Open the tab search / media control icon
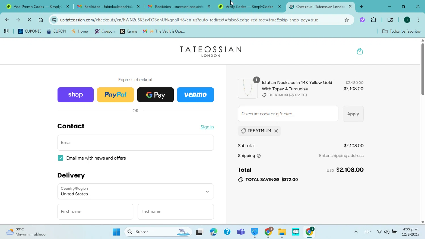The height and width of the screenshot is (239, 425). click(x=390, y=20)
